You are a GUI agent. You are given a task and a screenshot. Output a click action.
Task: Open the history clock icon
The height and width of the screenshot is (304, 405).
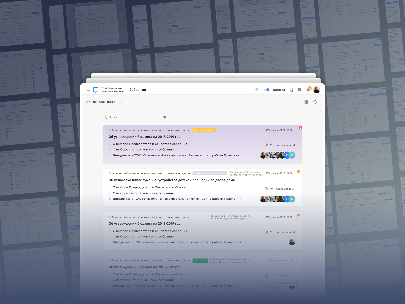click(315, 102)
